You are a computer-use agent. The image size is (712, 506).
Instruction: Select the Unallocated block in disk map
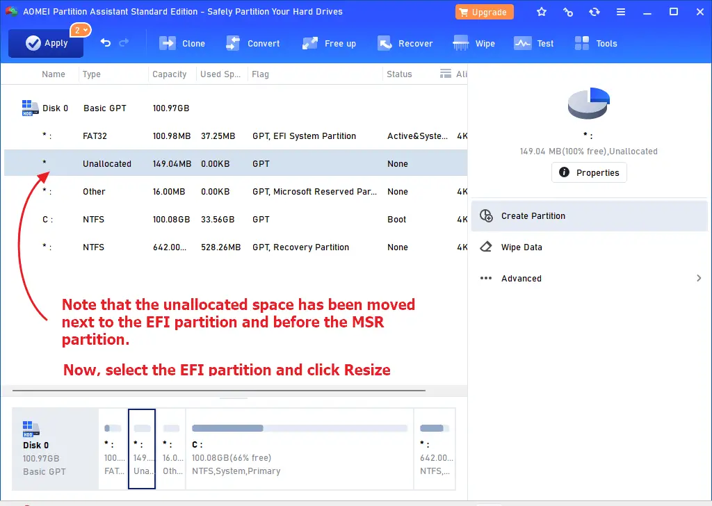point(142,449)
